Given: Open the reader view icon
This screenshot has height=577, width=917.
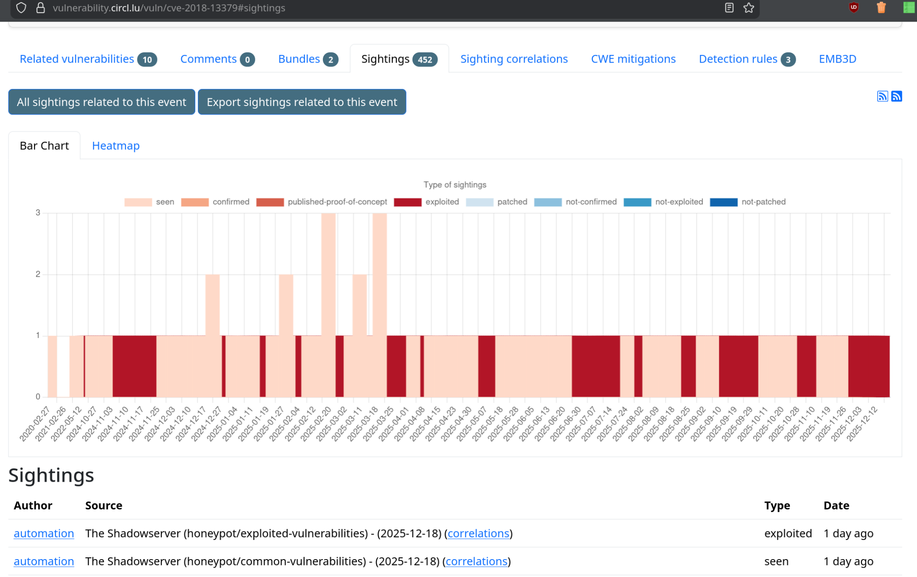Looking at the screenshot, I should (729, 8).
